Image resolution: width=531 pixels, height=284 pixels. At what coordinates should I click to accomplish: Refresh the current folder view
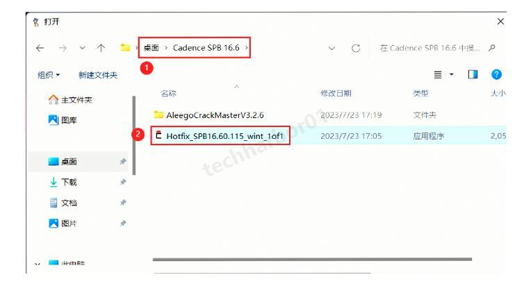point(356,49)
